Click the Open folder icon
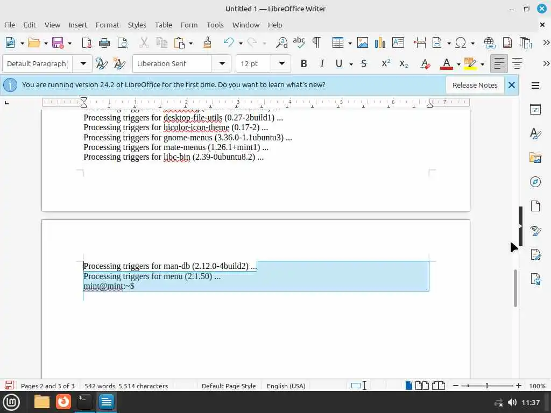Image resolution: width=551 pixels, height=413 pixels. click(x=34, y=42)
